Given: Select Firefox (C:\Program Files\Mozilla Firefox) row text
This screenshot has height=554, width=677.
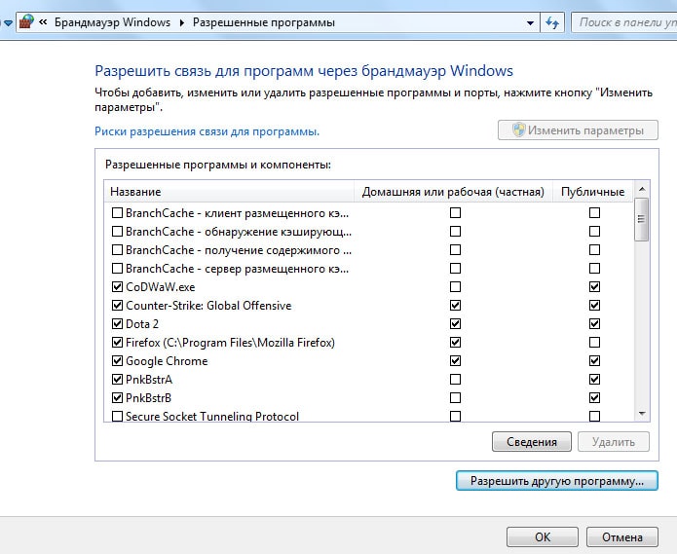Looking at the screenshot, I should 230,343.
